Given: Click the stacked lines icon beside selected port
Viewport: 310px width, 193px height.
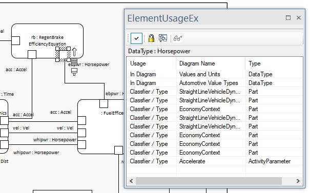Looking at the screenshot, I should coord(74,61).
